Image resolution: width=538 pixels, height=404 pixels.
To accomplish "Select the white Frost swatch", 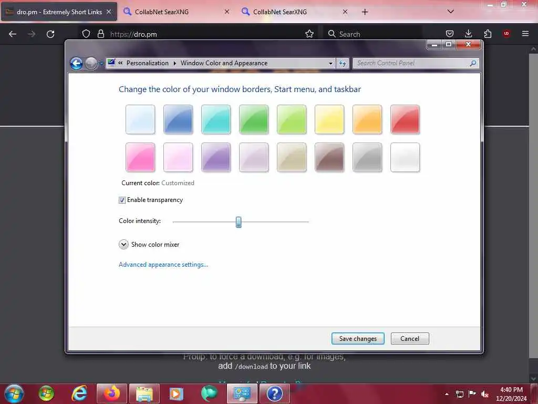I will click(405, 157).
